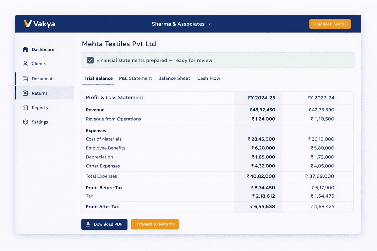Click the download icon on Download PDF
Viewport: 377px width, 251px height.
(88, 224)
